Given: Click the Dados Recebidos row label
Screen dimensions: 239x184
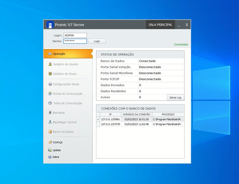Looking at the screenshot, I should [113, 91].
